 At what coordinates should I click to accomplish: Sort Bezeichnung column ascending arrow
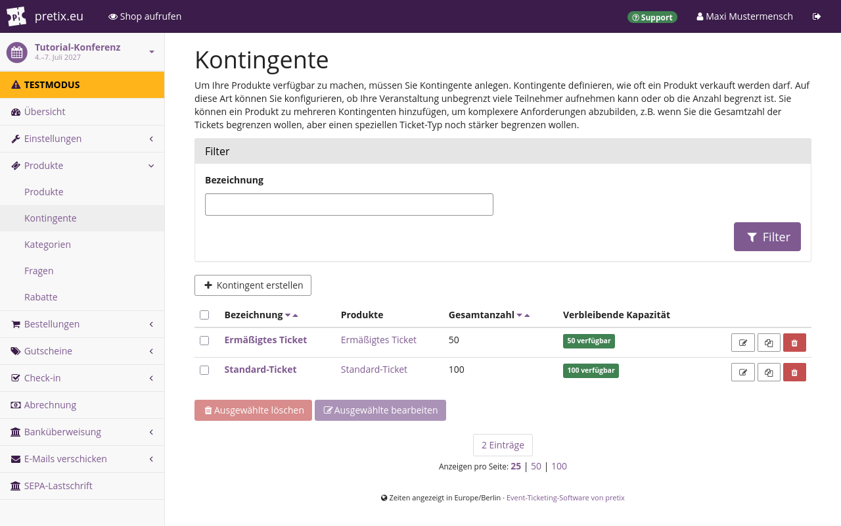(296, 316)
